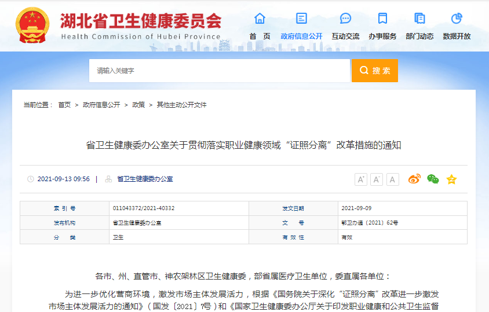Screen dimensions: 489x312
Task: Click the 首页 home icon in navigation
Action: [260, 19]
